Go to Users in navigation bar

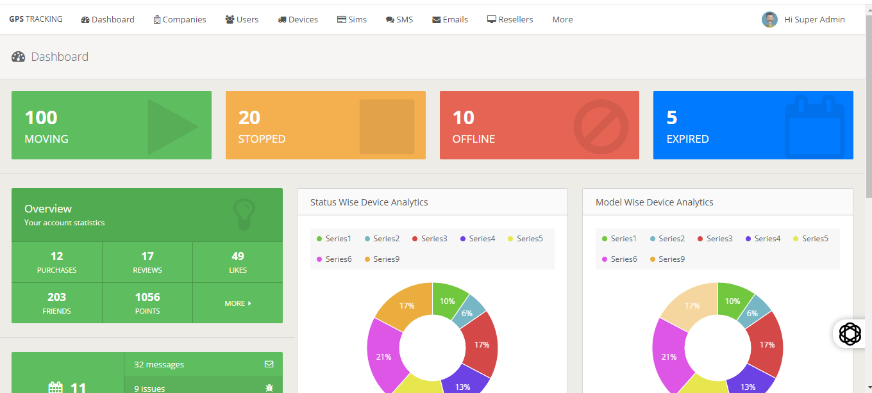[242, 19]
